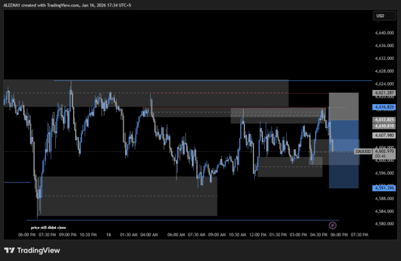Select the blue 4,616.826 price label
This screenshot has height=261, width=401.
click(384, 107)
